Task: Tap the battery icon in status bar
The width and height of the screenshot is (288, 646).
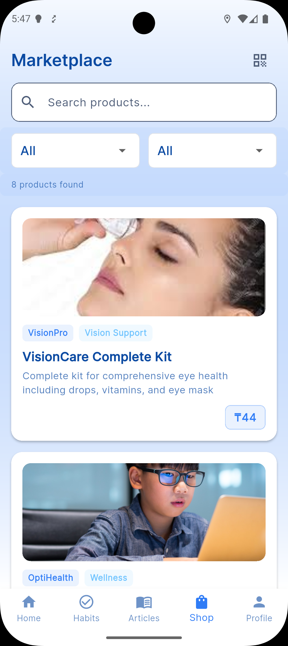Action: (265, 19)
